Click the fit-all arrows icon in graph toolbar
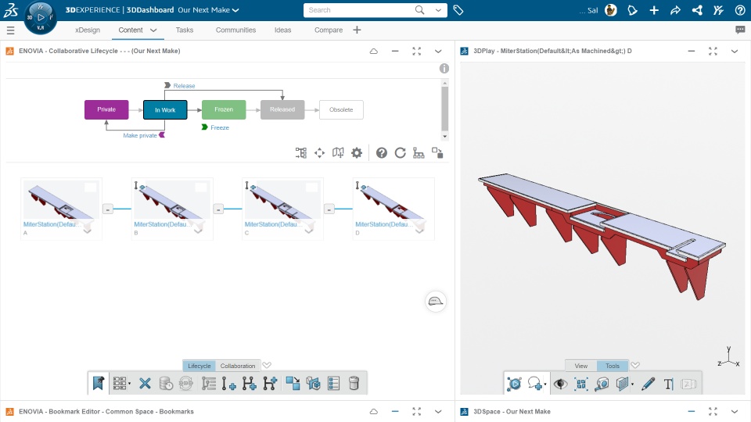The width and height of the screenshot is (751, 422). coord(319,152)
